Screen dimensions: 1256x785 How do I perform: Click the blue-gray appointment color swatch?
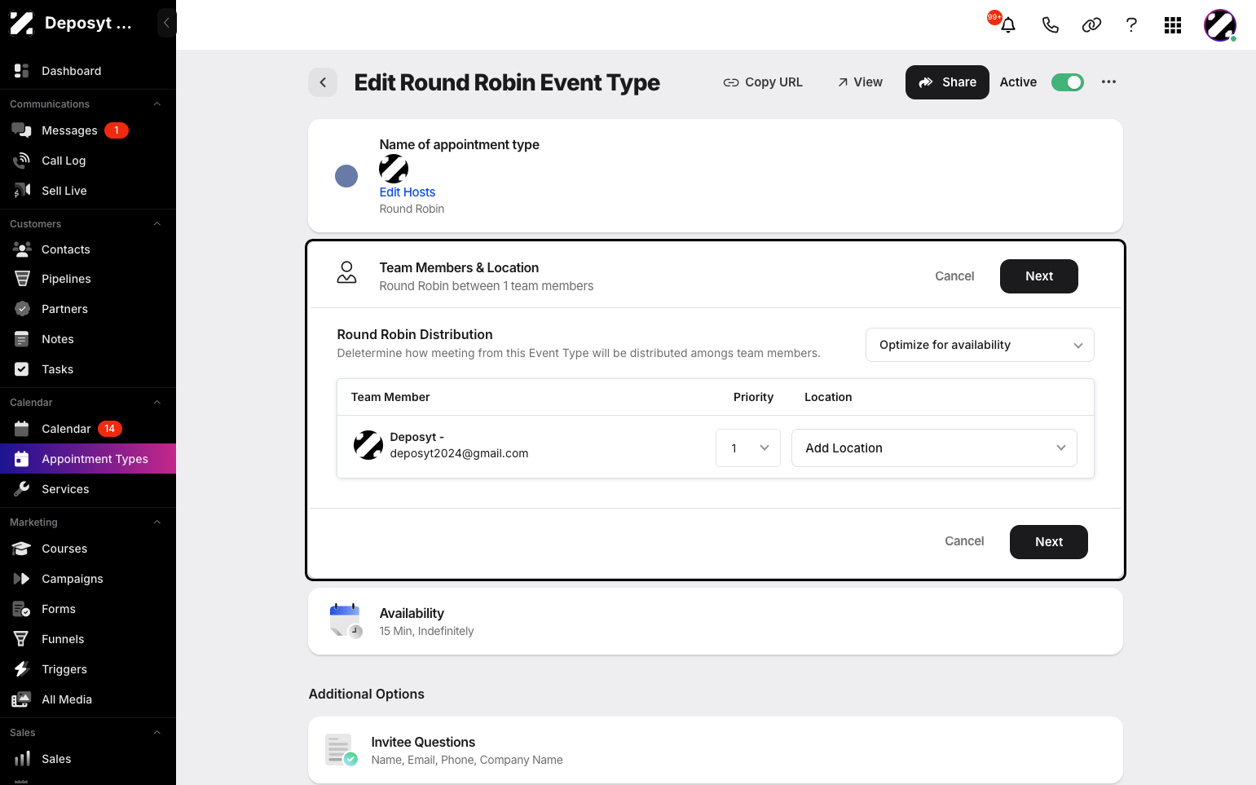tap(346, 176)
